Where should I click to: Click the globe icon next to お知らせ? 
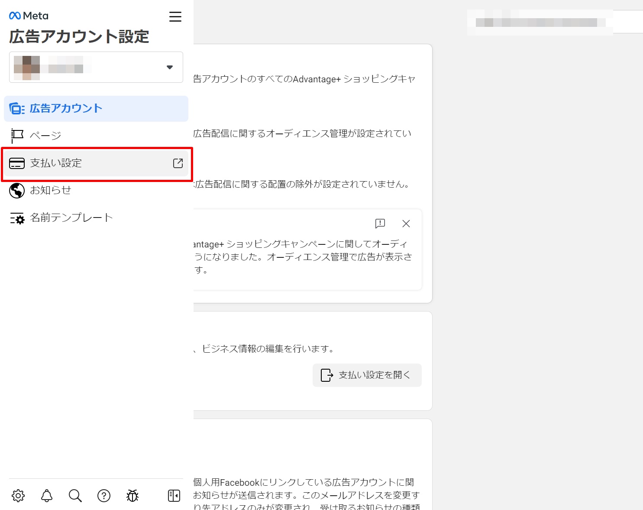[17, 191]
